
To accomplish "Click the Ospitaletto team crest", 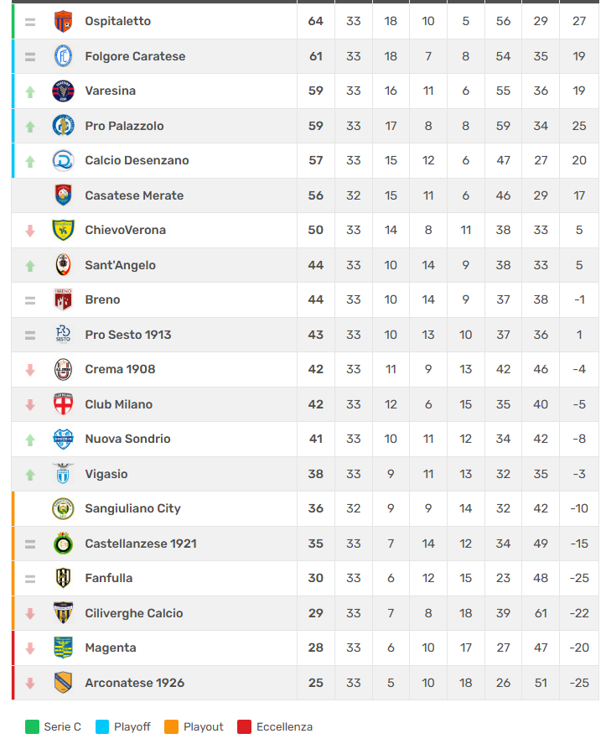I will [63, 21].
